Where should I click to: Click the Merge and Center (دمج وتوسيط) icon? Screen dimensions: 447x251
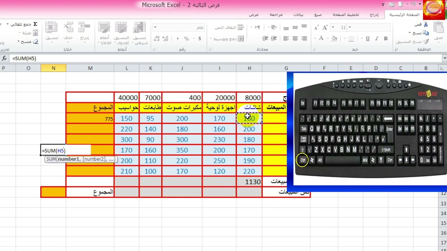[x=240, y=39]
